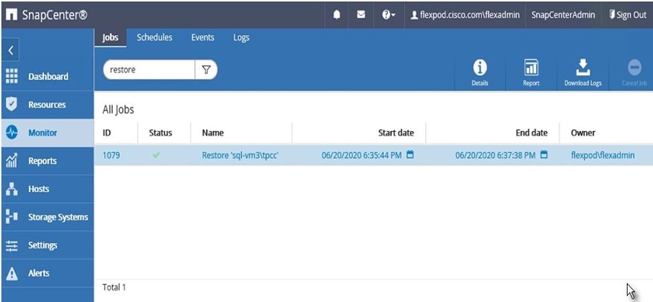Click the calendar icon beside the start date
Image resolution: width=653 pixels, height=302 pixels.
click(x=410, y=155)
